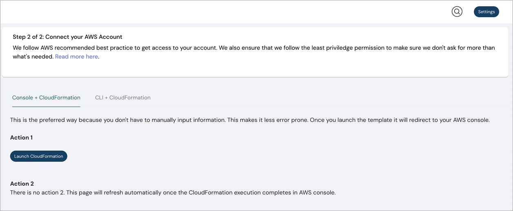513x211 pixels.
Task: Click the teal underline below the active tab
Action: (x=46, y=107)
